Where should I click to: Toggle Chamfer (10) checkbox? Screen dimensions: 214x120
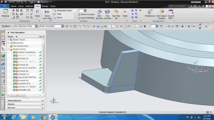[x=14, y=84]
